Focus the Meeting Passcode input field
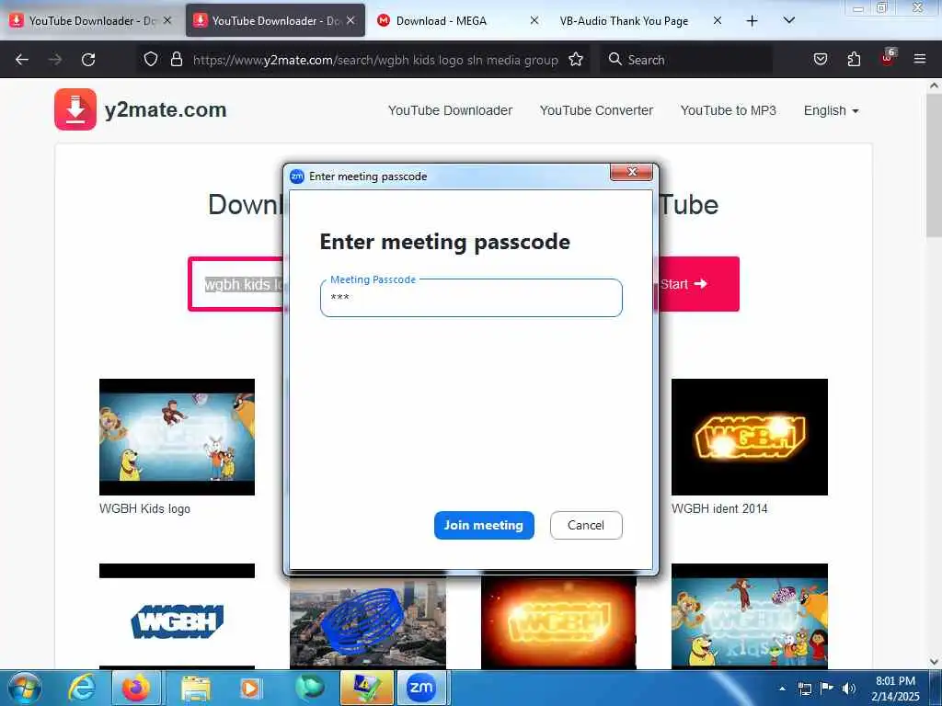This screenshot has width=942, height=706. 471,298
